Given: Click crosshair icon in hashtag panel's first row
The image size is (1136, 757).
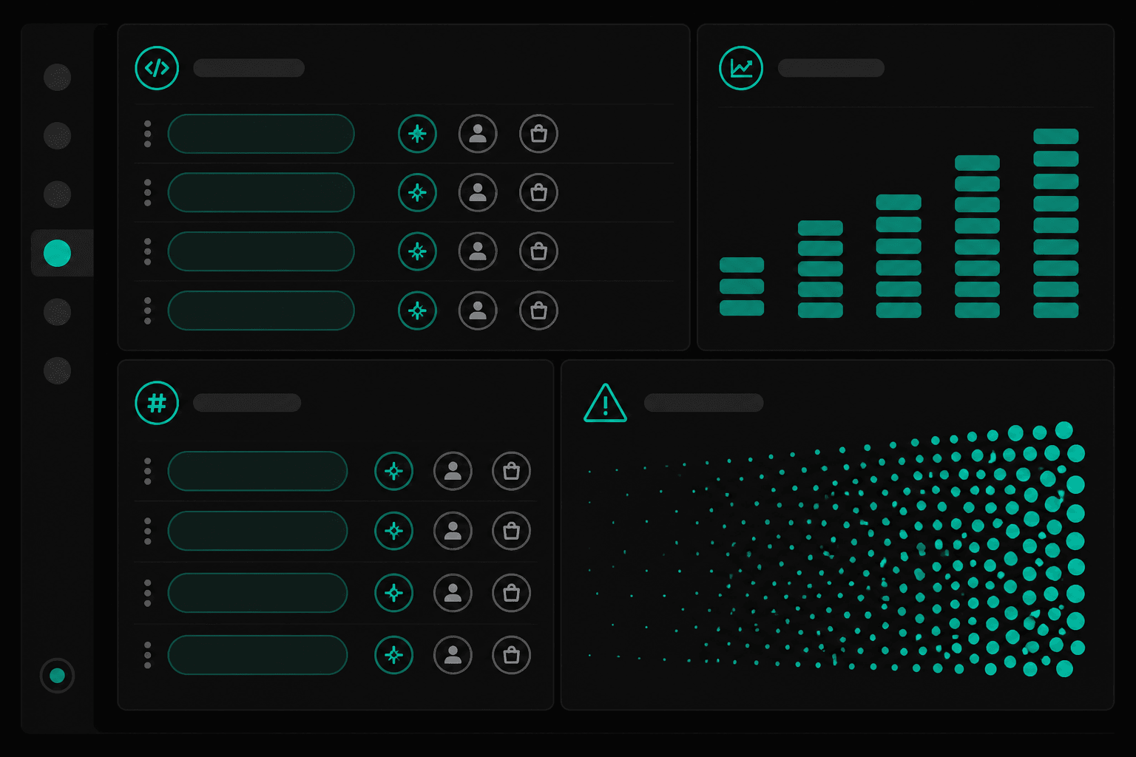Looking at the screenshot, I should (x=393, y=471).
